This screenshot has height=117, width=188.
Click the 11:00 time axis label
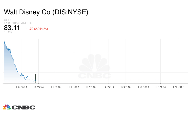pyautogui.click(x=56, y=87)
